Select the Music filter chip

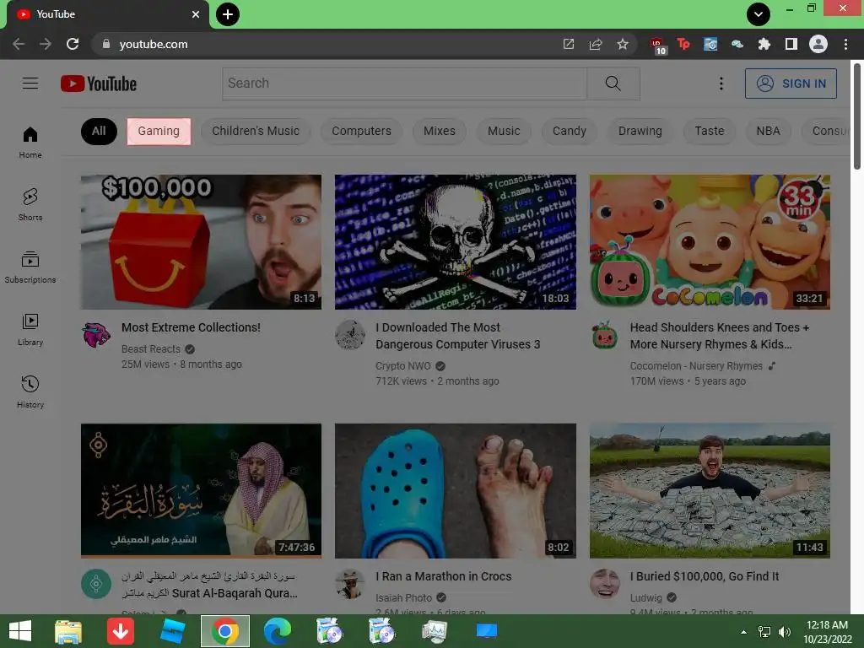[x=504, y=131]
